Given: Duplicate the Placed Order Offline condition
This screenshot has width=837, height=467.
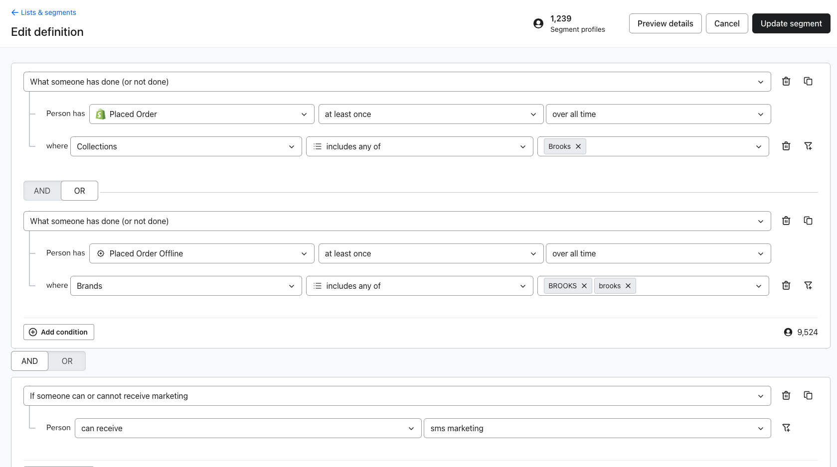Looking at the screenshot, I should tap(808, 221).
